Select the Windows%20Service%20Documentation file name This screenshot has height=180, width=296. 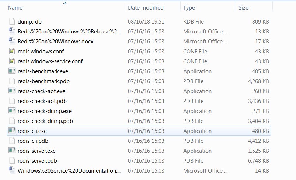[x=69, y=170]
